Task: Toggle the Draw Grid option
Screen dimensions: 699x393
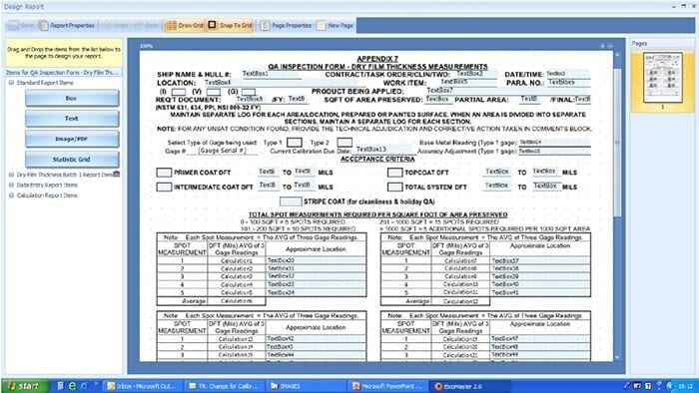Action: coord(185,26)
